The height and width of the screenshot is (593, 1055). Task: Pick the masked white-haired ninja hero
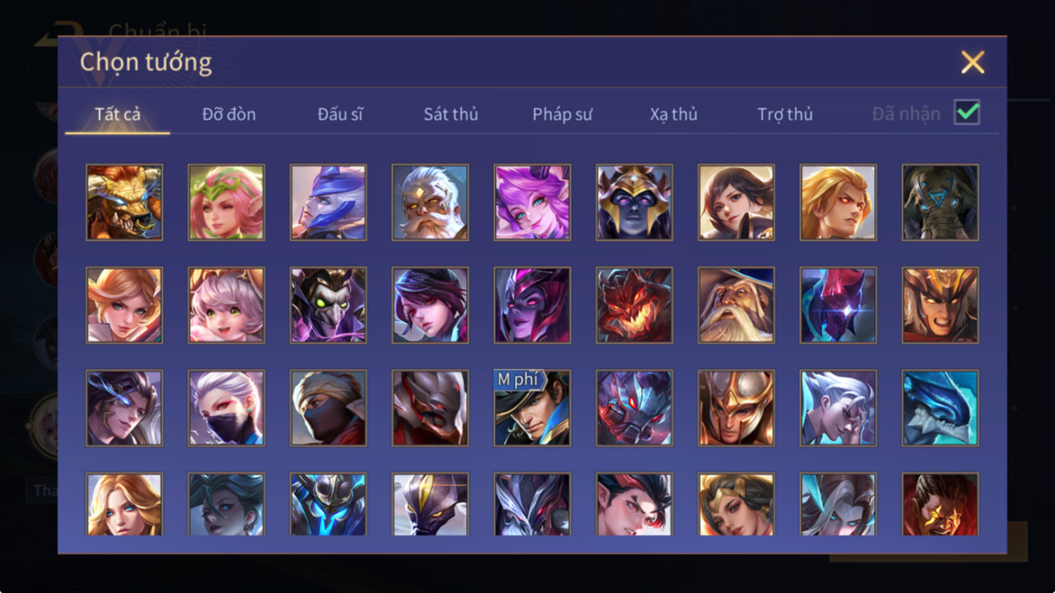click(x=226, y=408)
